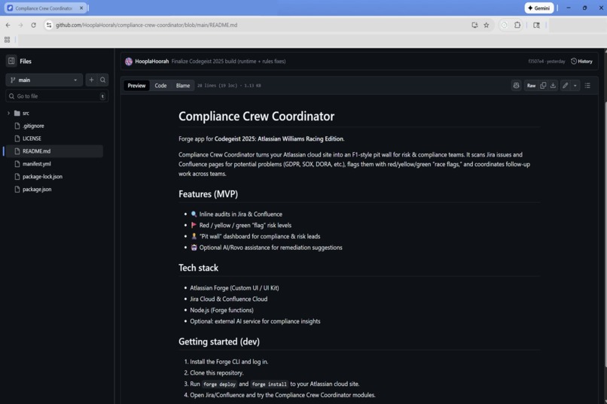Screen dimensions: 607x404
Task: Open side panel icon in browser toolbar
Action: tap(536, 25)
